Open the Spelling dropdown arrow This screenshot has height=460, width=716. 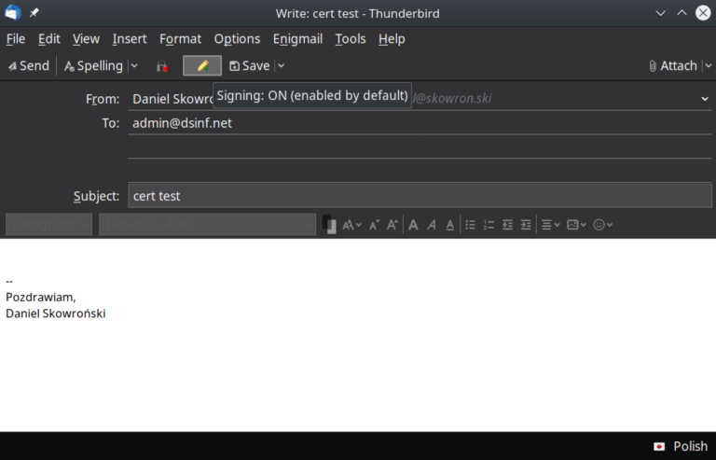click(134, 65)
